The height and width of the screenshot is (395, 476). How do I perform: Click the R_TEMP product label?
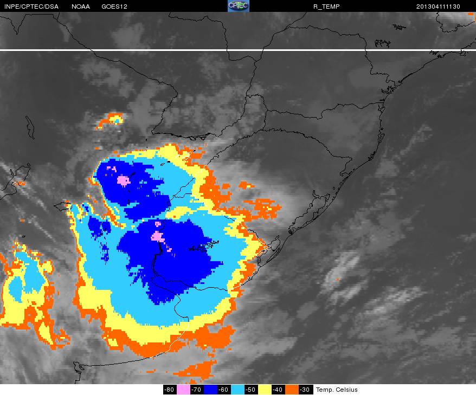pos(326,7)
